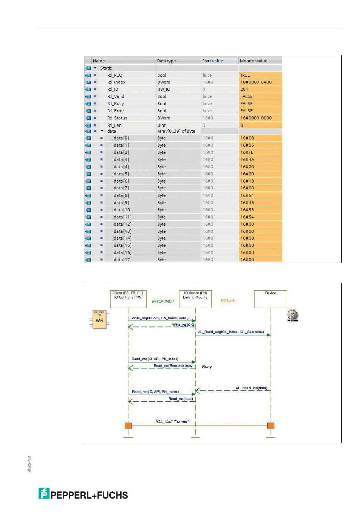Select the tag icon on the Rd_REQ row
359x514 pixels.
88,75
